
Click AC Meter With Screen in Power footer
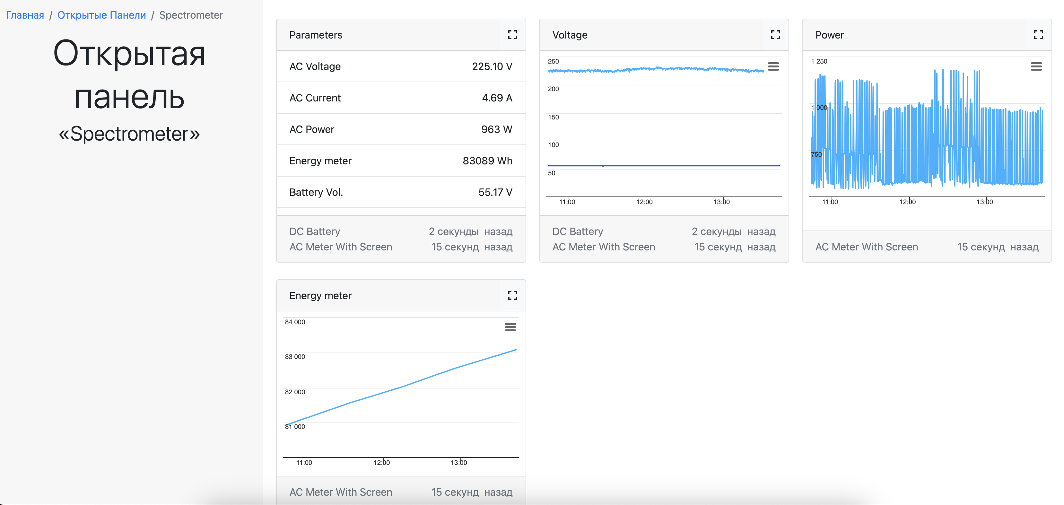point(866,247)
